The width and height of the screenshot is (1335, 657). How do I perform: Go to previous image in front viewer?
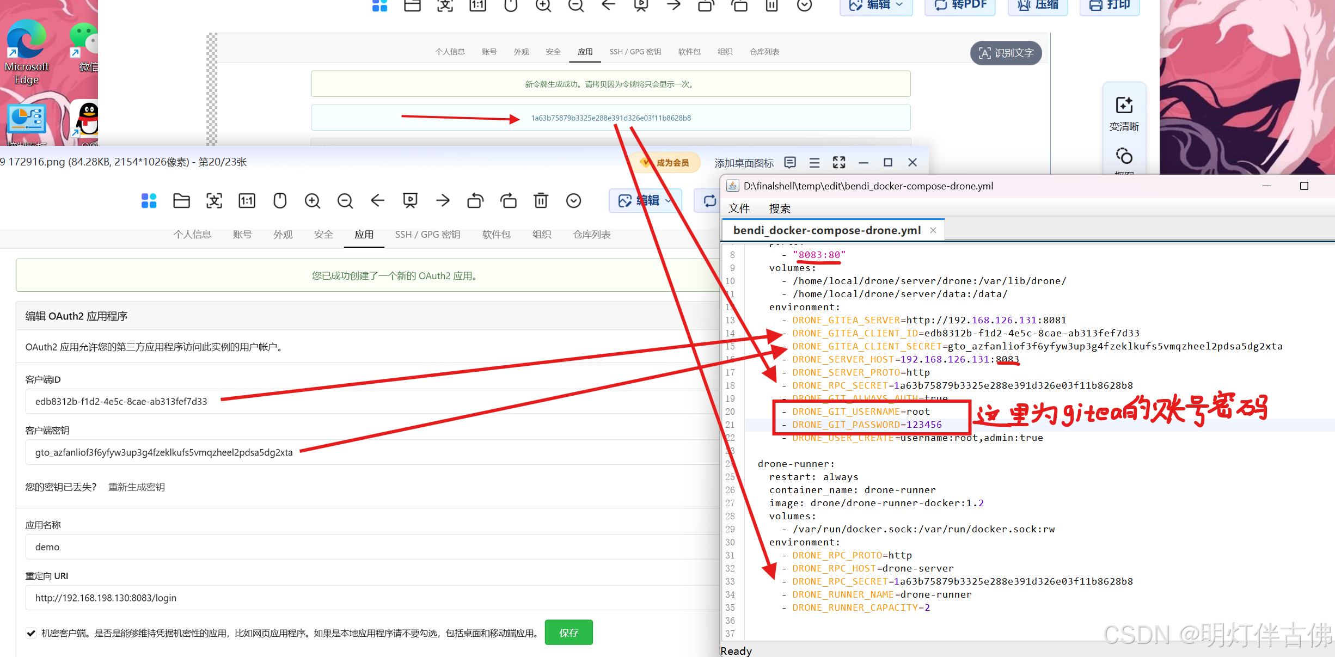coord(377,201)
